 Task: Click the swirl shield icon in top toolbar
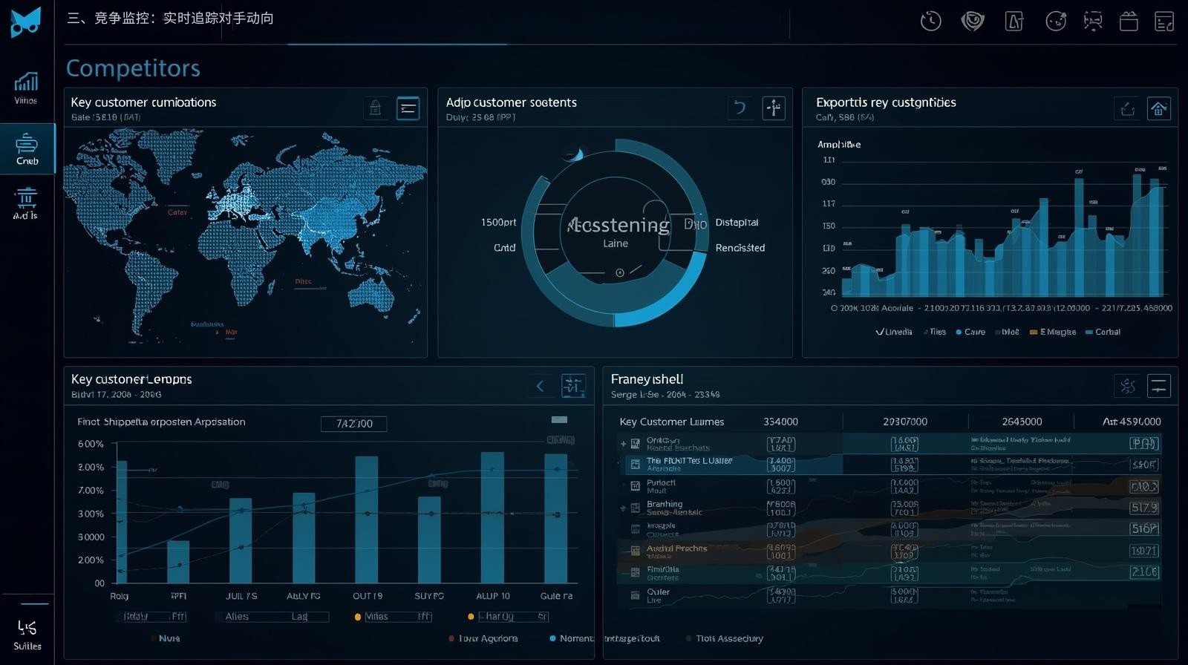(973, 22)
